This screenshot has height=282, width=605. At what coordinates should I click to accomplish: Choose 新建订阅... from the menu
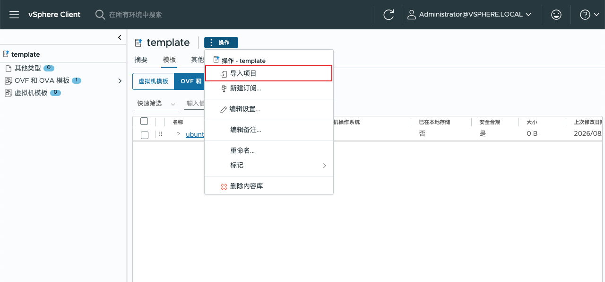[269, 88]
